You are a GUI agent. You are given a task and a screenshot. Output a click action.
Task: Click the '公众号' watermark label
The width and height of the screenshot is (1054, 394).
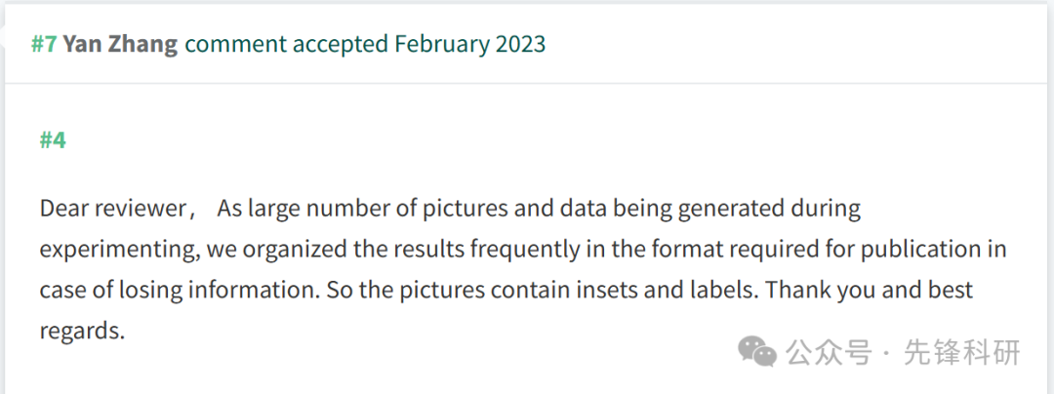(829, 352)
